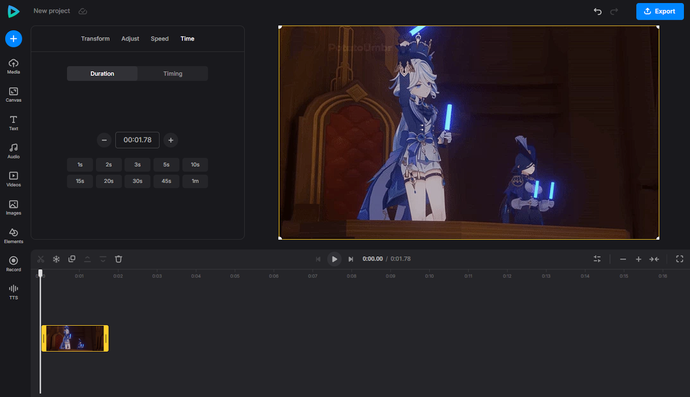Open the Canvas settings panel
Image resolution: width=690 pixels, height=397 pixels.
tap(13, 95)
